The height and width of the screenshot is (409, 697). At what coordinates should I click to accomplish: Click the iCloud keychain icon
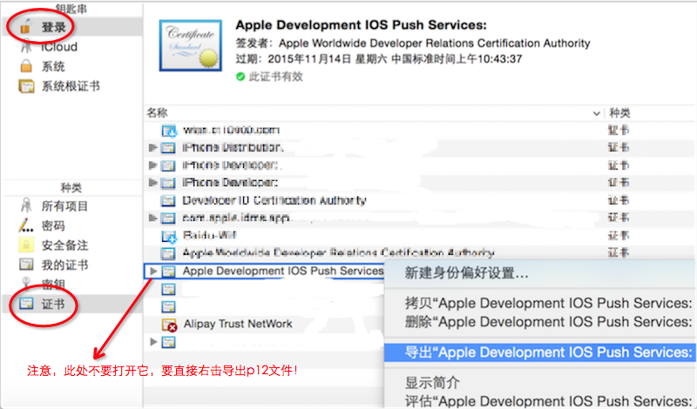point(26,46)
